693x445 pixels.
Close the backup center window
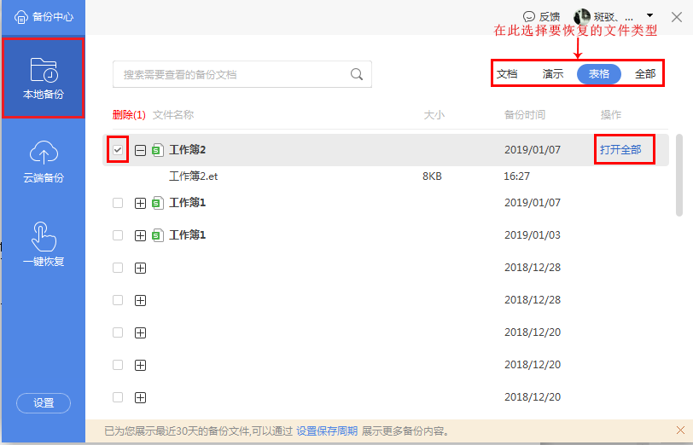coord(677,17)
